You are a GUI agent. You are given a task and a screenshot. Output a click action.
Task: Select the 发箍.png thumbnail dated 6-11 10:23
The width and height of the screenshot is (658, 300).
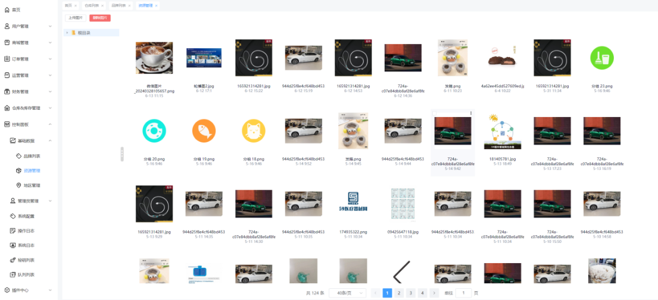(x=453, y=58)
